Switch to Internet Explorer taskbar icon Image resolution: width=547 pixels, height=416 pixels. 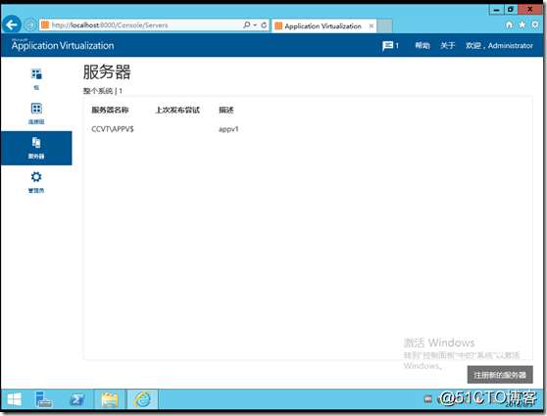[143, 399]
